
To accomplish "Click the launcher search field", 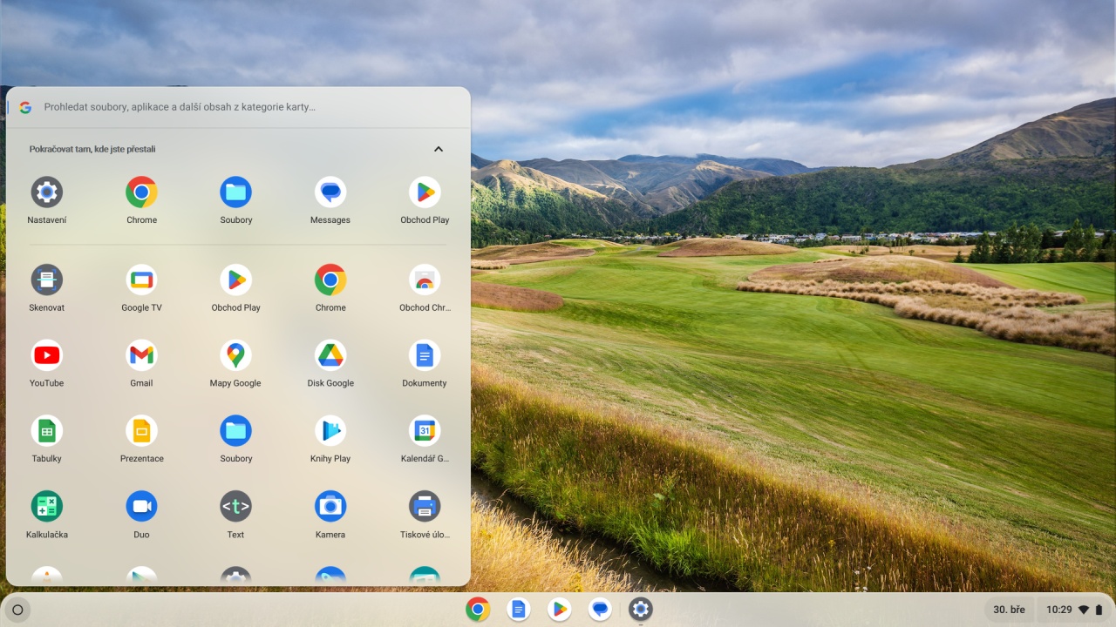I will [238, 107].
